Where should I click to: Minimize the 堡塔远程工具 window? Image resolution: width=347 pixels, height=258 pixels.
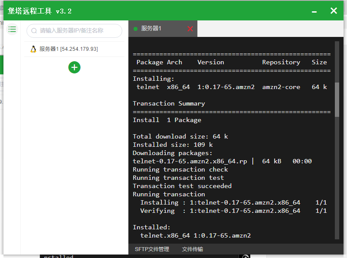coord(314,12)
